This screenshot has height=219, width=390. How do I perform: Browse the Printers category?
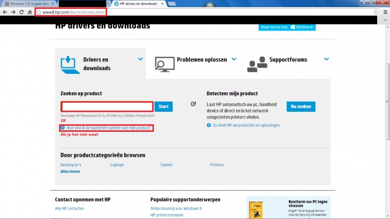point(217,165)
